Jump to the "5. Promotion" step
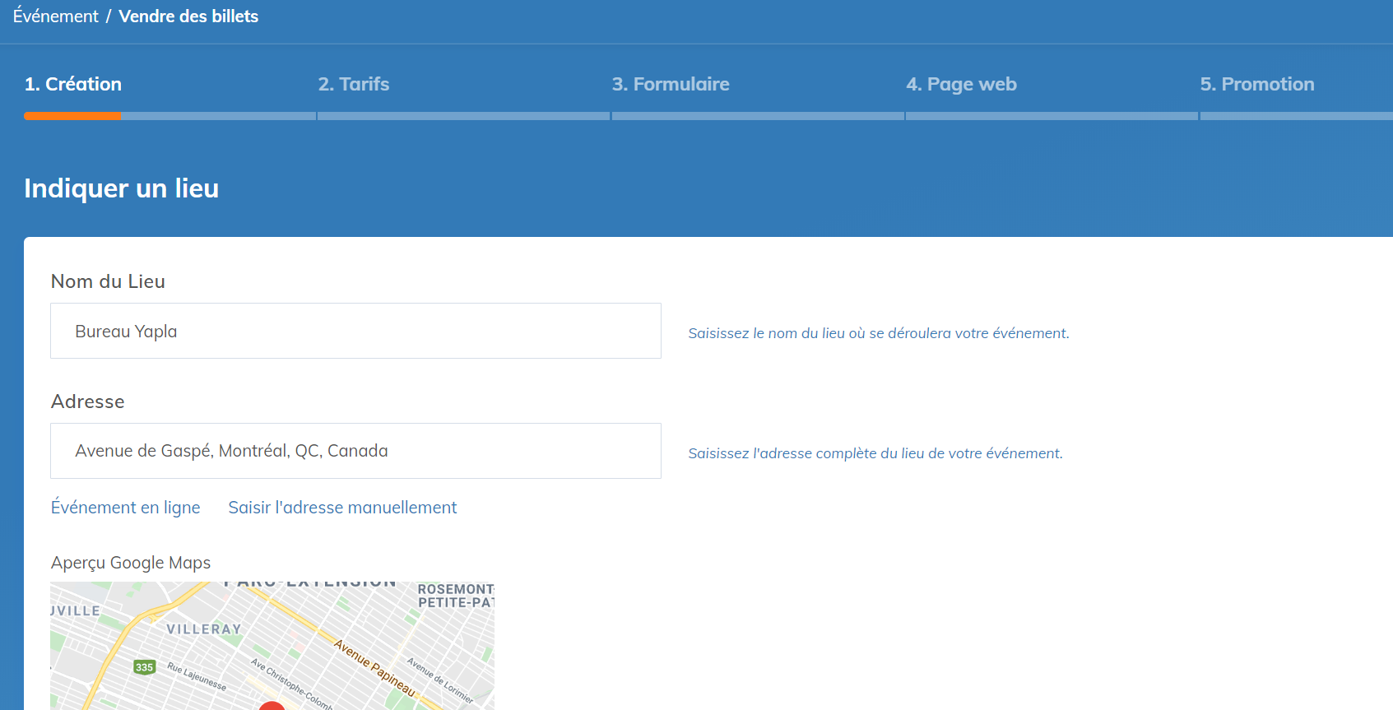This screenshot has width=1393, height=710. 1256,84
